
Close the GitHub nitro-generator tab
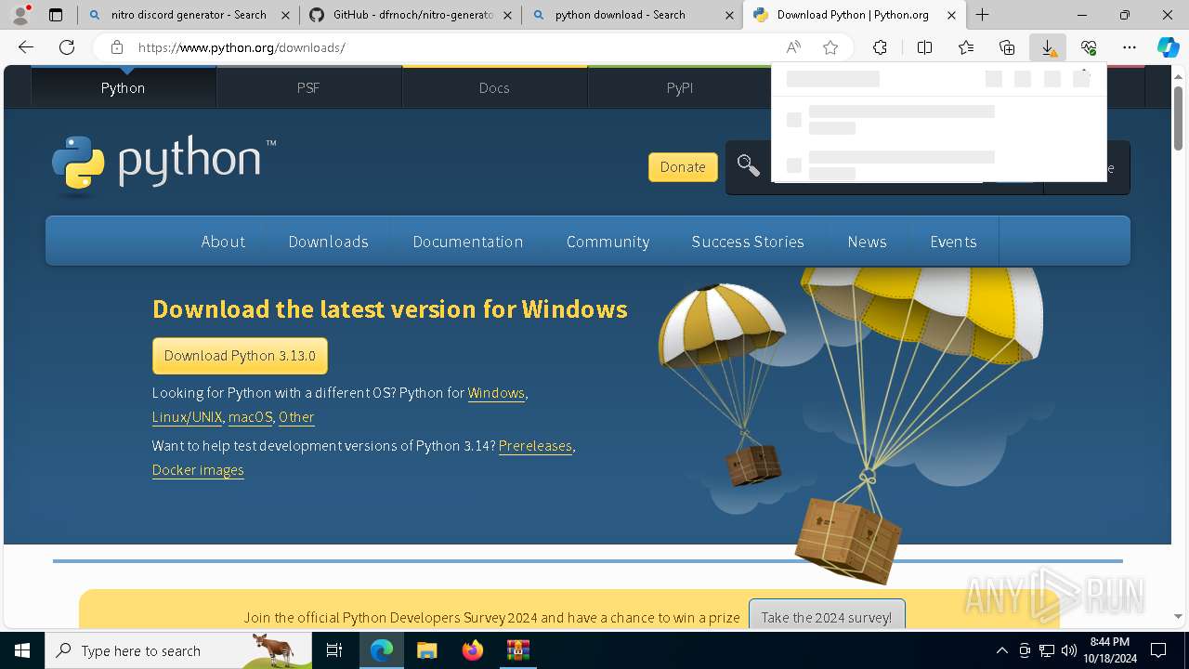click(507, 15)
